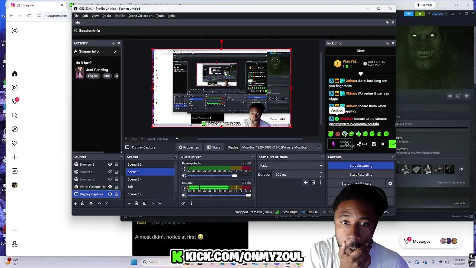This screenshot has width=476, height=268.
Task: Edit stream info with the pencil icon
Action: point(116,51)
